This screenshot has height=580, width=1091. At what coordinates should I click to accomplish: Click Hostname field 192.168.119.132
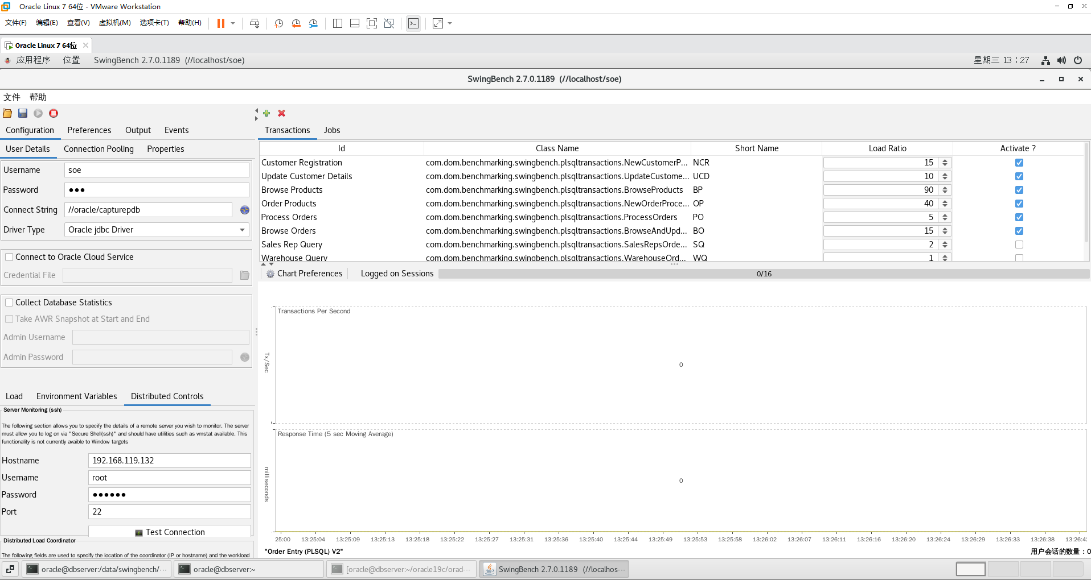[x=170, y=461]
